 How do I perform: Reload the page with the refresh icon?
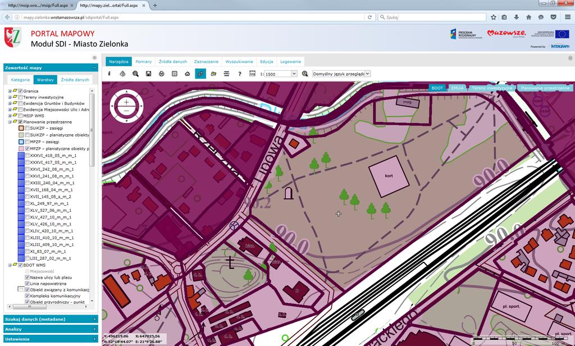(369, 17)
